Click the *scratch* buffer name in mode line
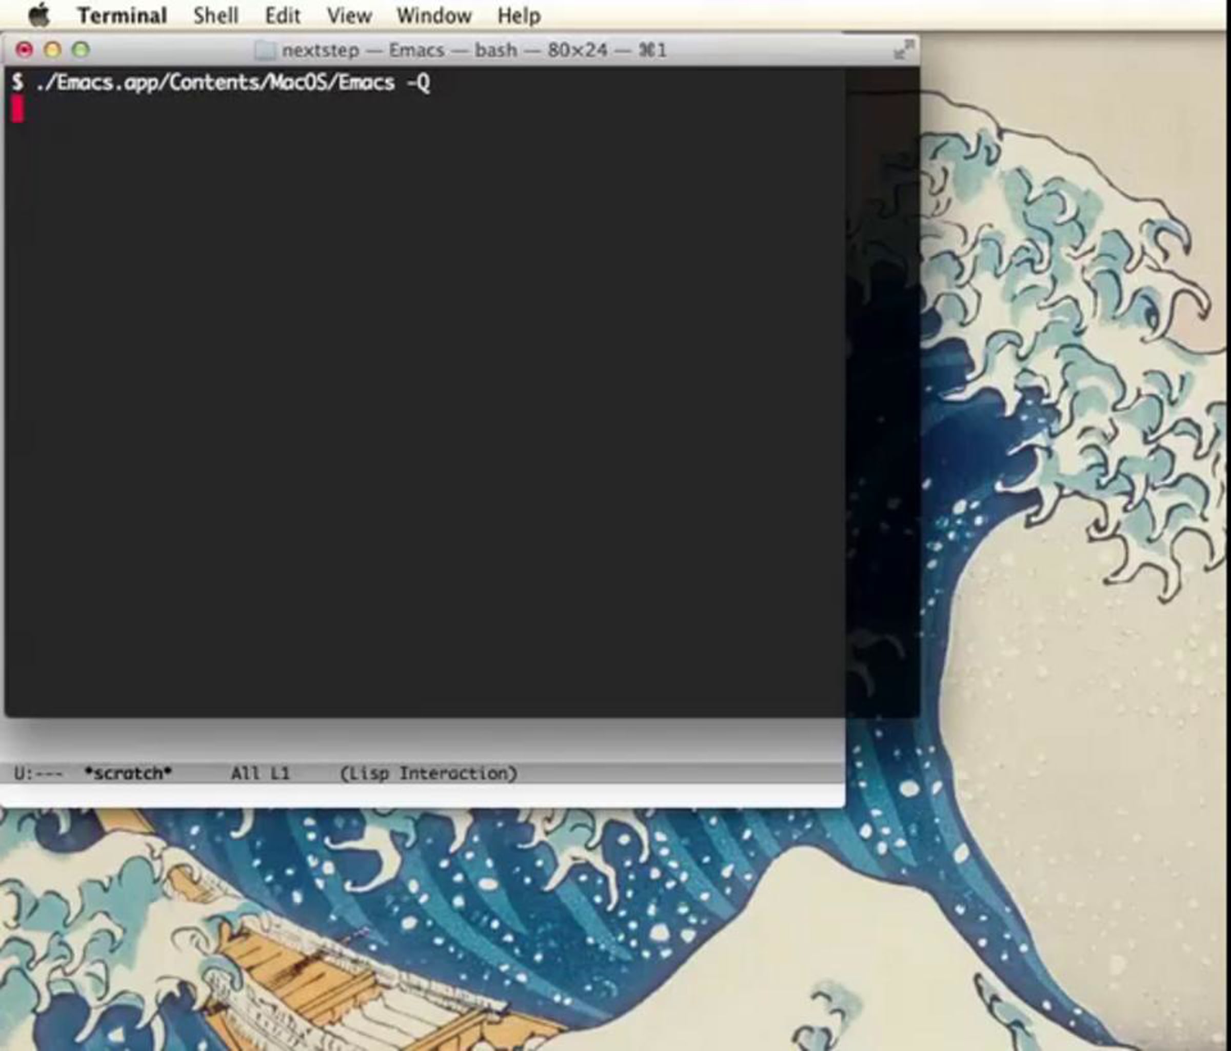Screen dimensions: 1231x1051 pos(128,773)
